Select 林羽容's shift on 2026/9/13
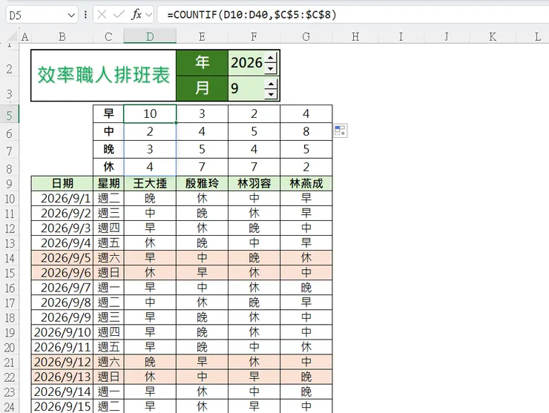This screenshot has width=549, height=413. (x=254, y=377)
